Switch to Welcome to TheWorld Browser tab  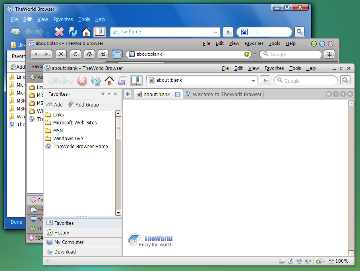click(x=226, y=94)
